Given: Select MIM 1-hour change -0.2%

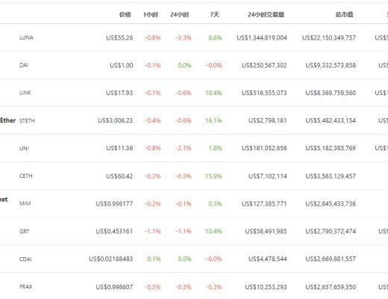Looking at the screenshot, I should pos(153,204).
